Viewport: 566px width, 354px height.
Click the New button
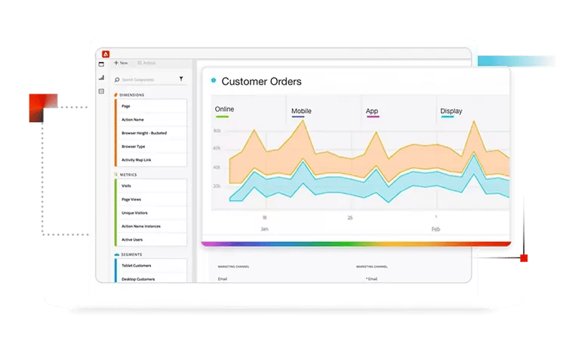pyautogui.click(x=121, y=63)
